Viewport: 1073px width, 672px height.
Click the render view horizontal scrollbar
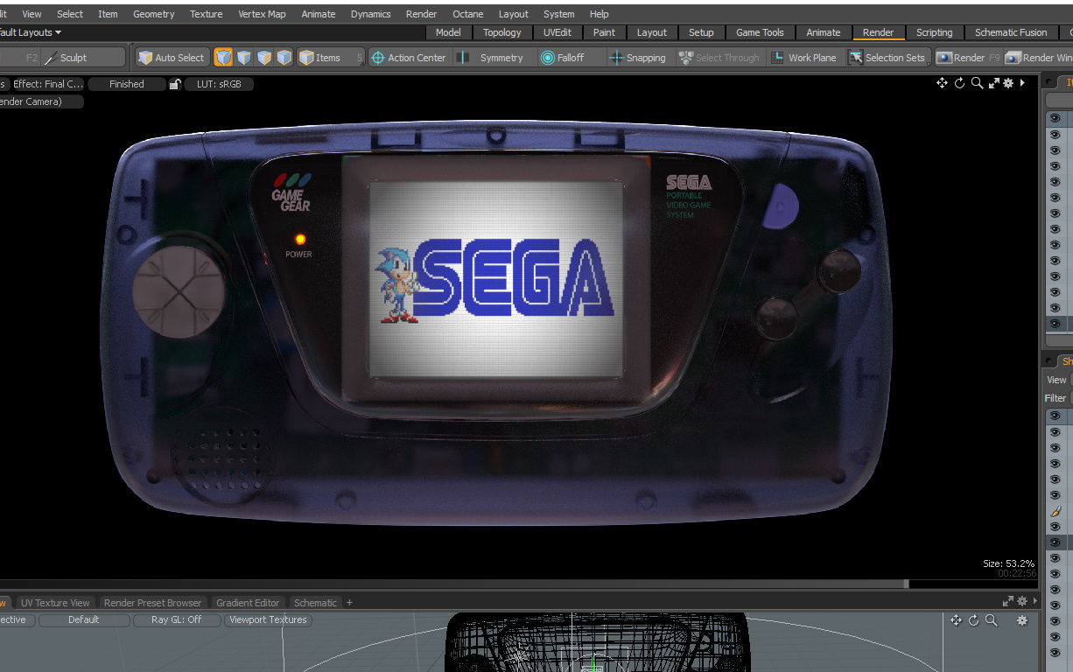pyautogui.click(x=453, y=584)
